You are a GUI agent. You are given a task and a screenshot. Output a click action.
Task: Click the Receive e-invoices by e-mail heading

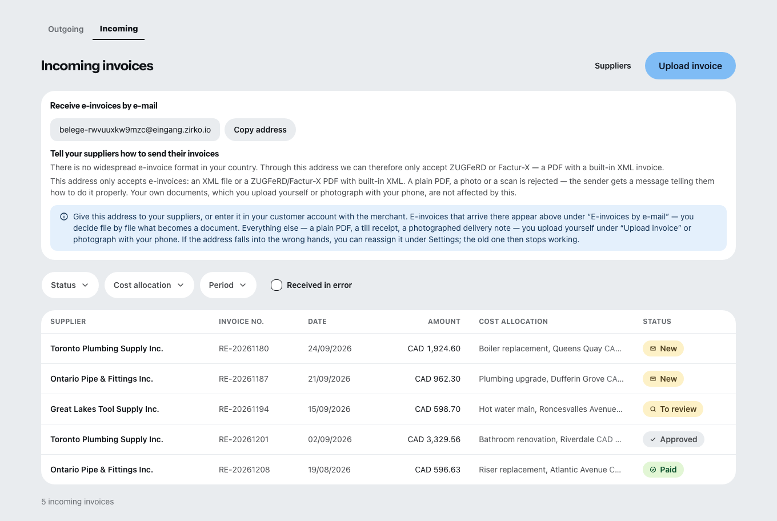[104, 106]
